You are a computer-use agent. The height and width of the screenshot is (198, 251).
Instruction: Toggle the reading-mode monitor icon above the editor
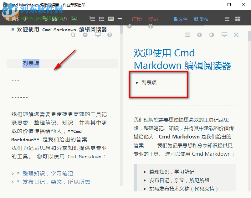[x=98, y=35]
